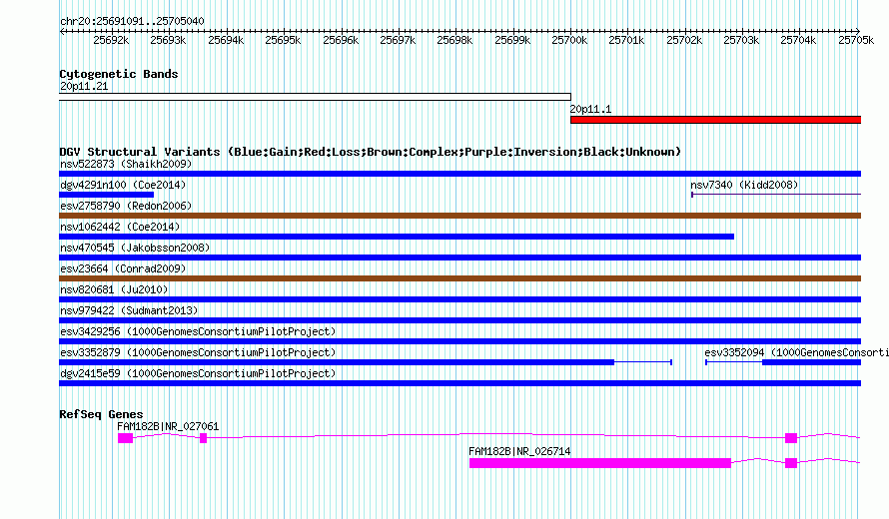This screenshot has width=889, height=519.
Task: Click the 20p11.21 band label
Action: 84,87
